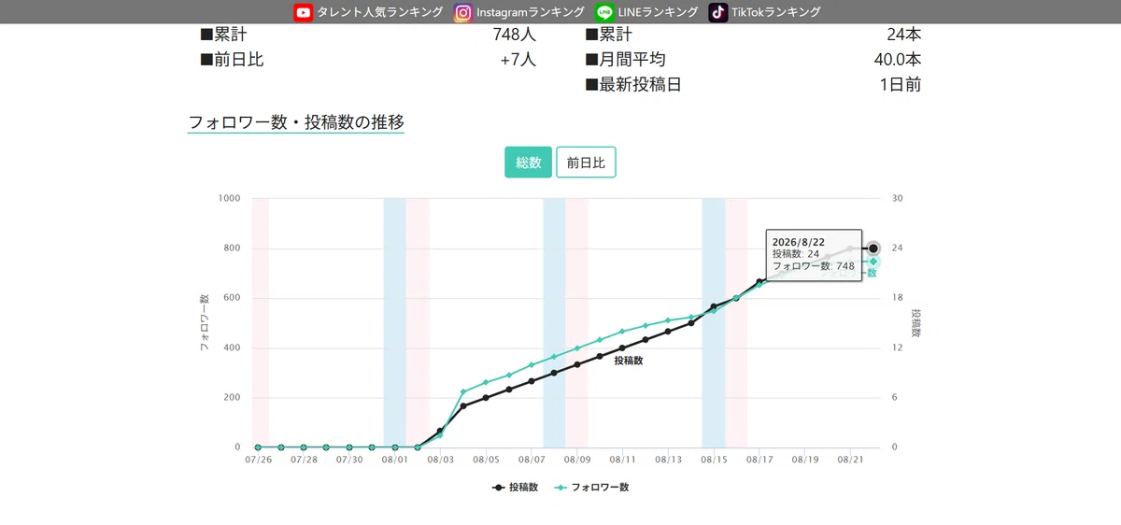Click the 748人 cumulative followers value

[x=515, y=35]
